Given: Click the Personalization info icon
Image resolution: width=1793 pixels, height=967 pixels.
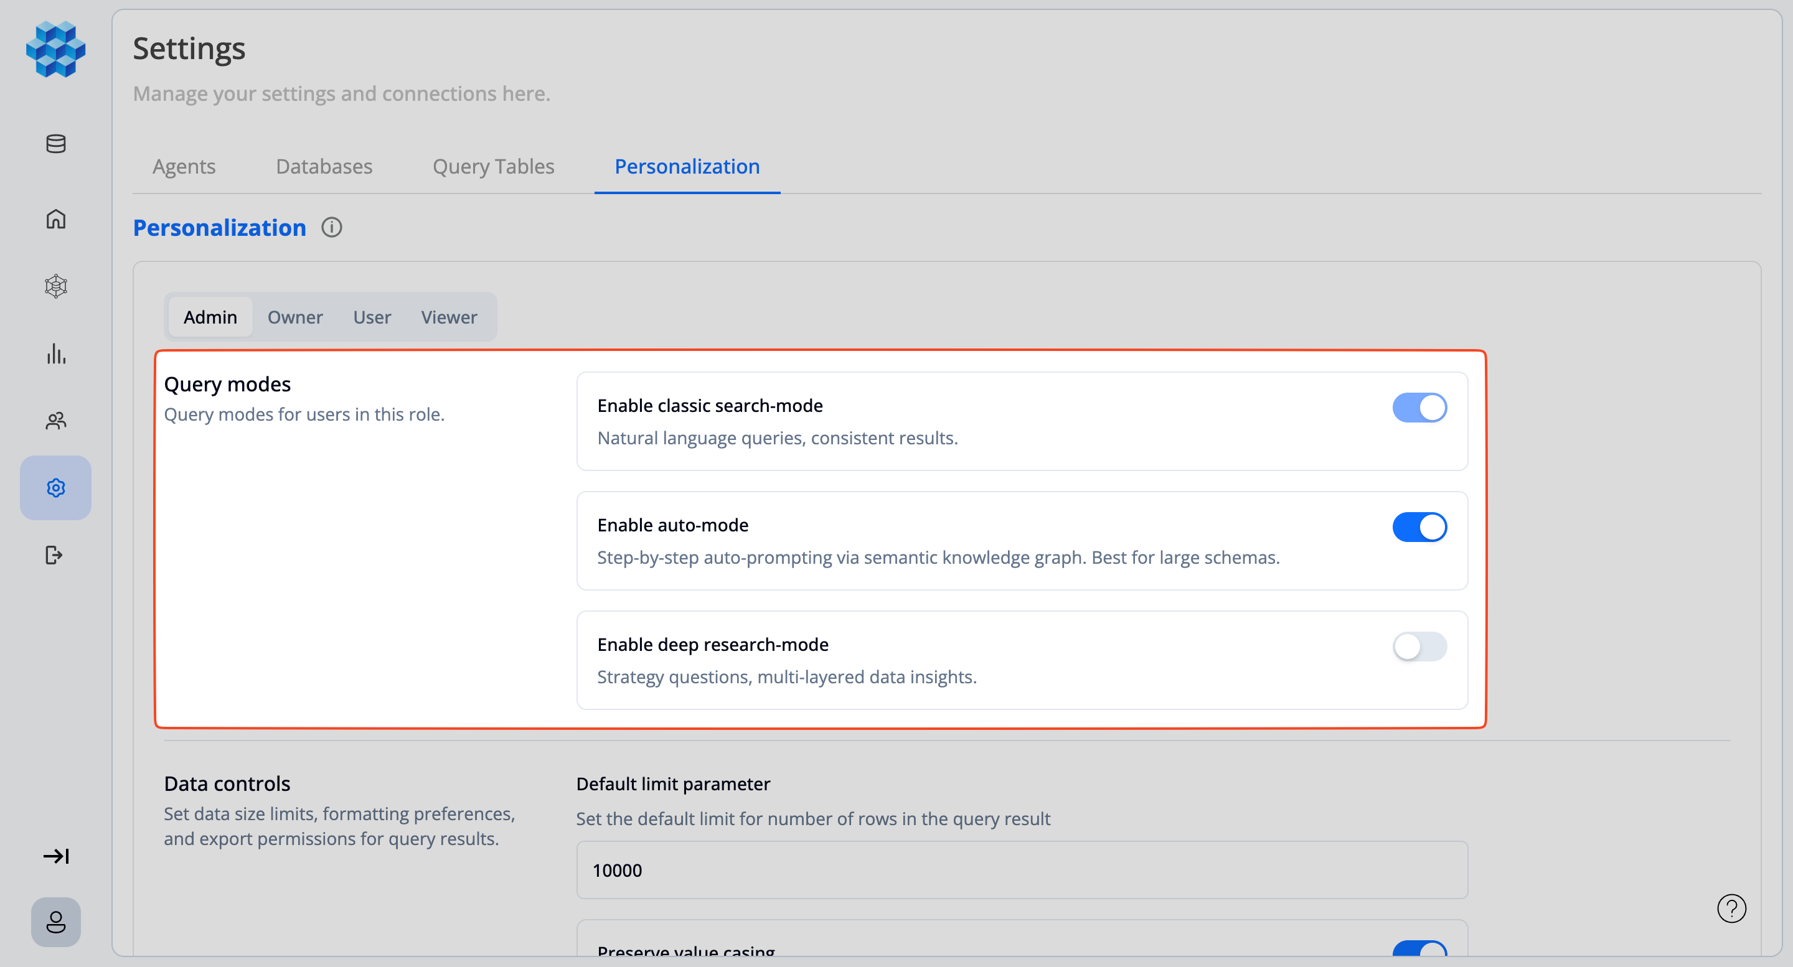Looking at the screenshot, I should pos(331,228).
